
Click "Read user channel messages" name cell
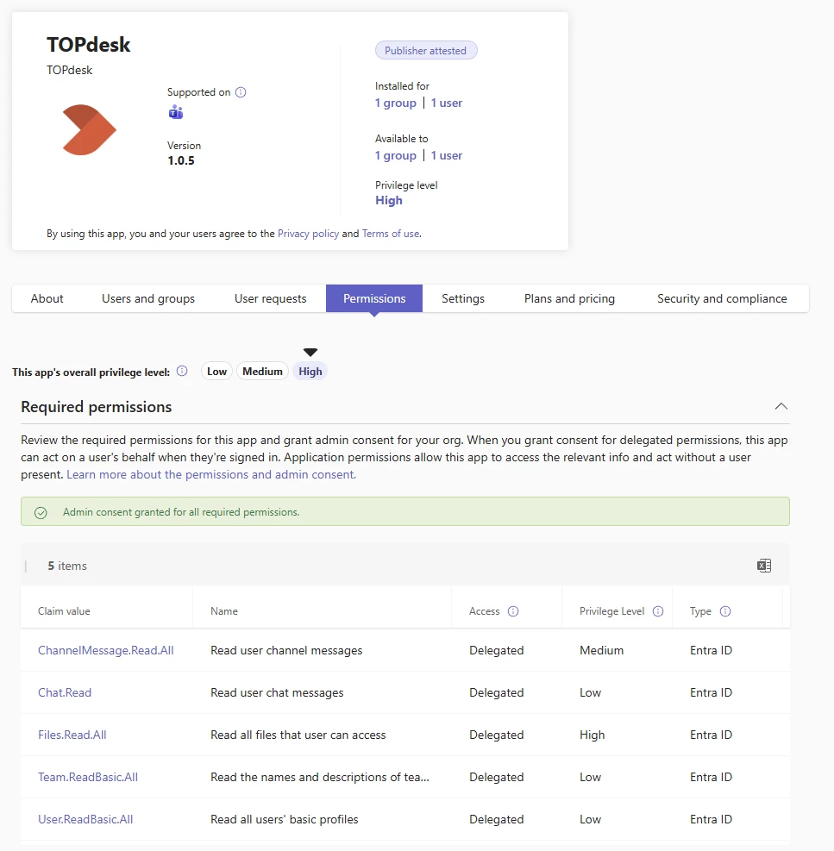click(286, 650)
